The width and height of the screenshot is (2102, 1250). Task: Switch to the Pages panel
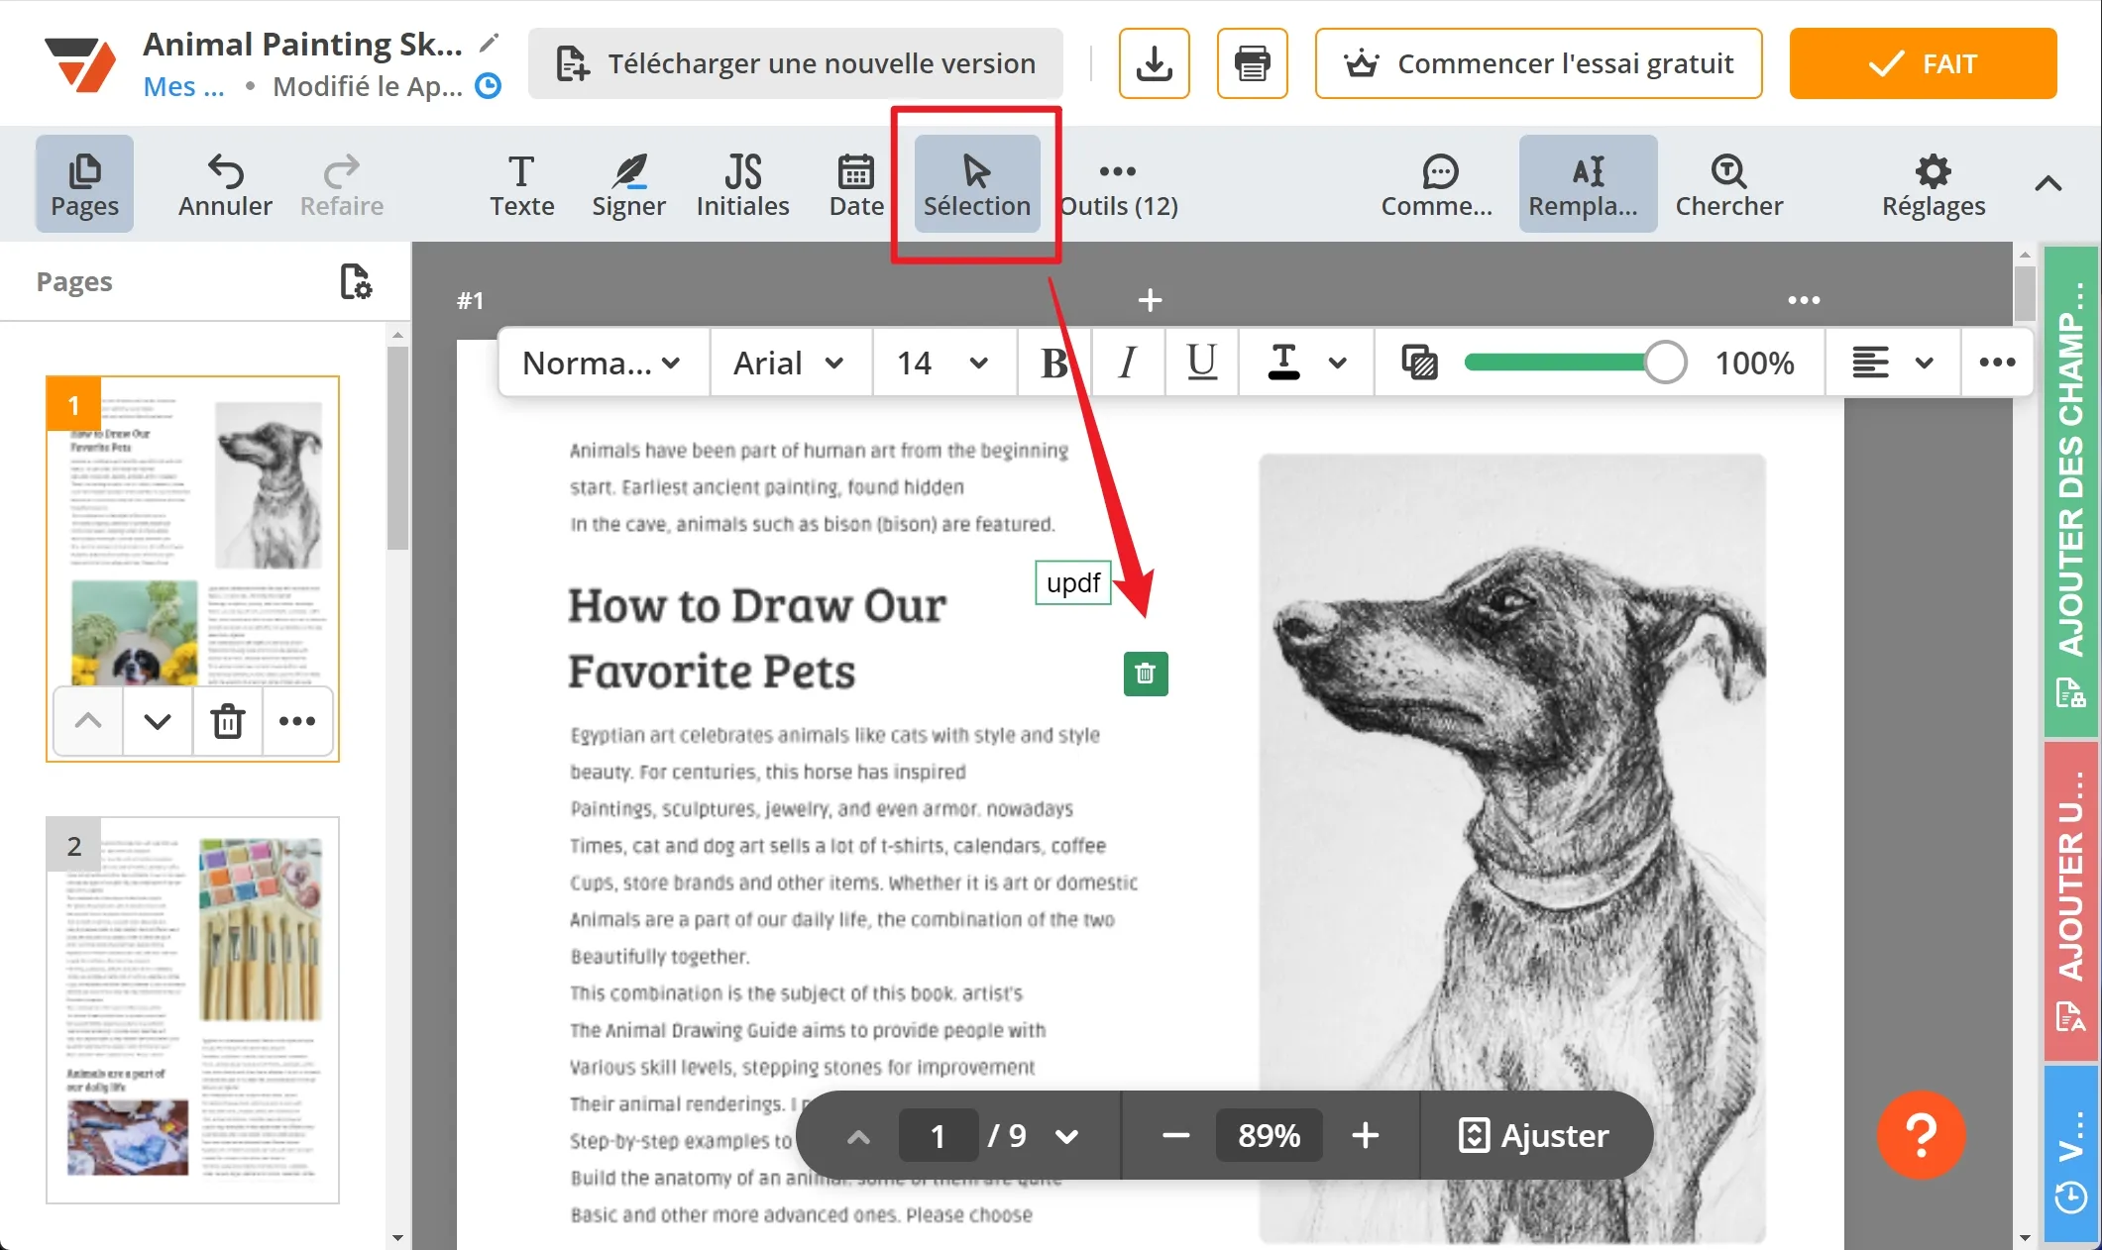(84, 183)
